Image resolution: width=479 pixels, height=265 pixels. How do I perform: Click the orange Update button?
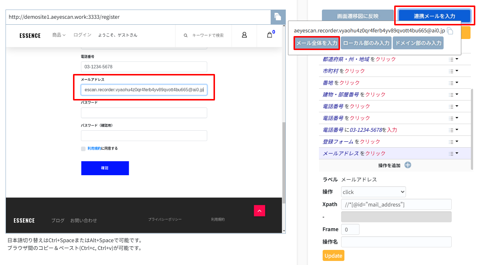[333, 256]
